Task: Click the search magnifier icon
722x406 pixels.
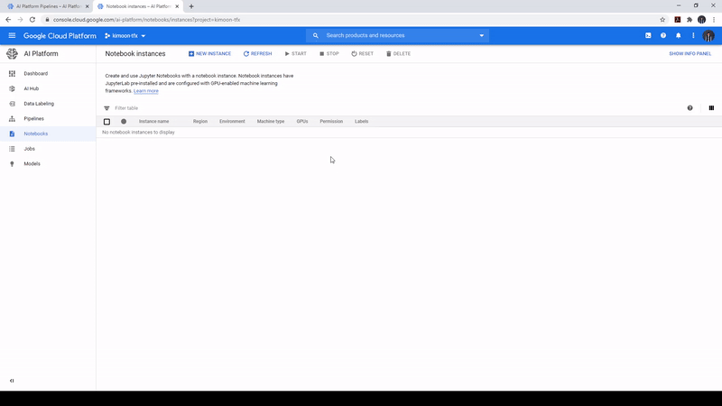Action: pyautogui.click(x=315, y=35)
